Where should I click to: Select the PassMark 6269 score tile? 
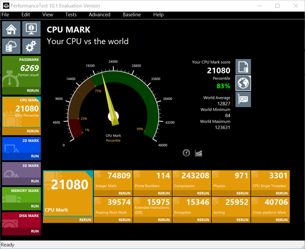pyautogui.click(x=22, y=71)
